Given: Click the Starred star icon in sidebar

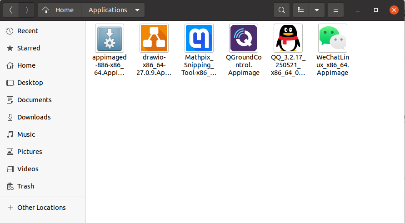Looking at the screenshot, I should click(10, 48).
